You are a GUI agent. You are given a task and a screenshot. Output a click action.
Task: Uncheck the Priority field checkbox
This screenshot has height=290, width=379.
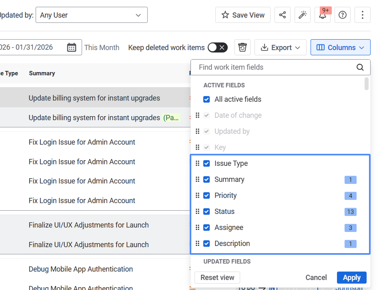[x=207, y=195]
